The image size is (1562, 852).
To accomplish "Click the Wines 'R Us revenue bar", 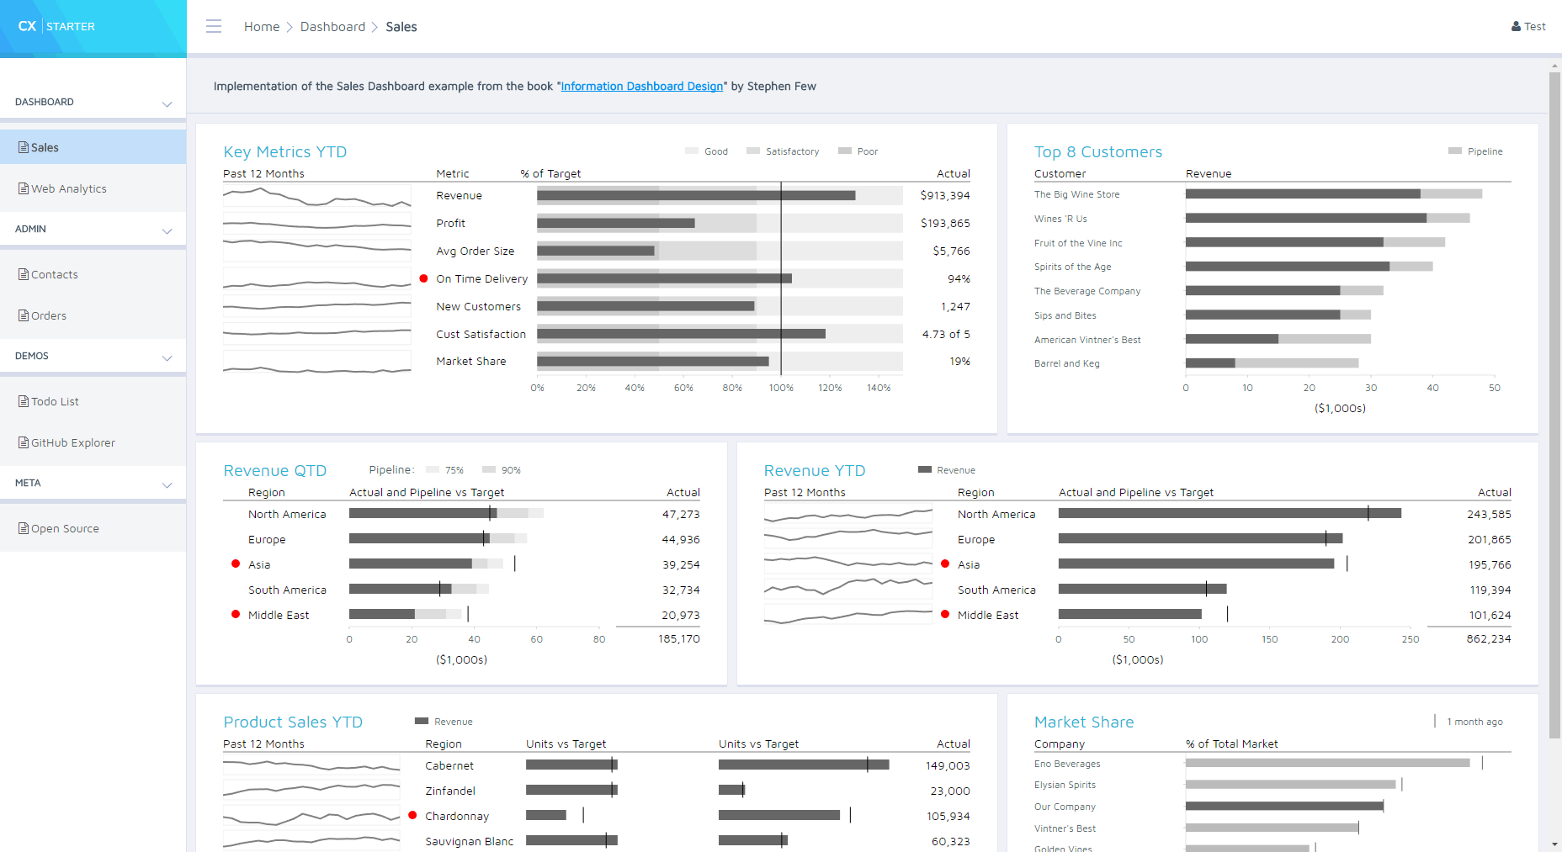I will [1306, 218].
